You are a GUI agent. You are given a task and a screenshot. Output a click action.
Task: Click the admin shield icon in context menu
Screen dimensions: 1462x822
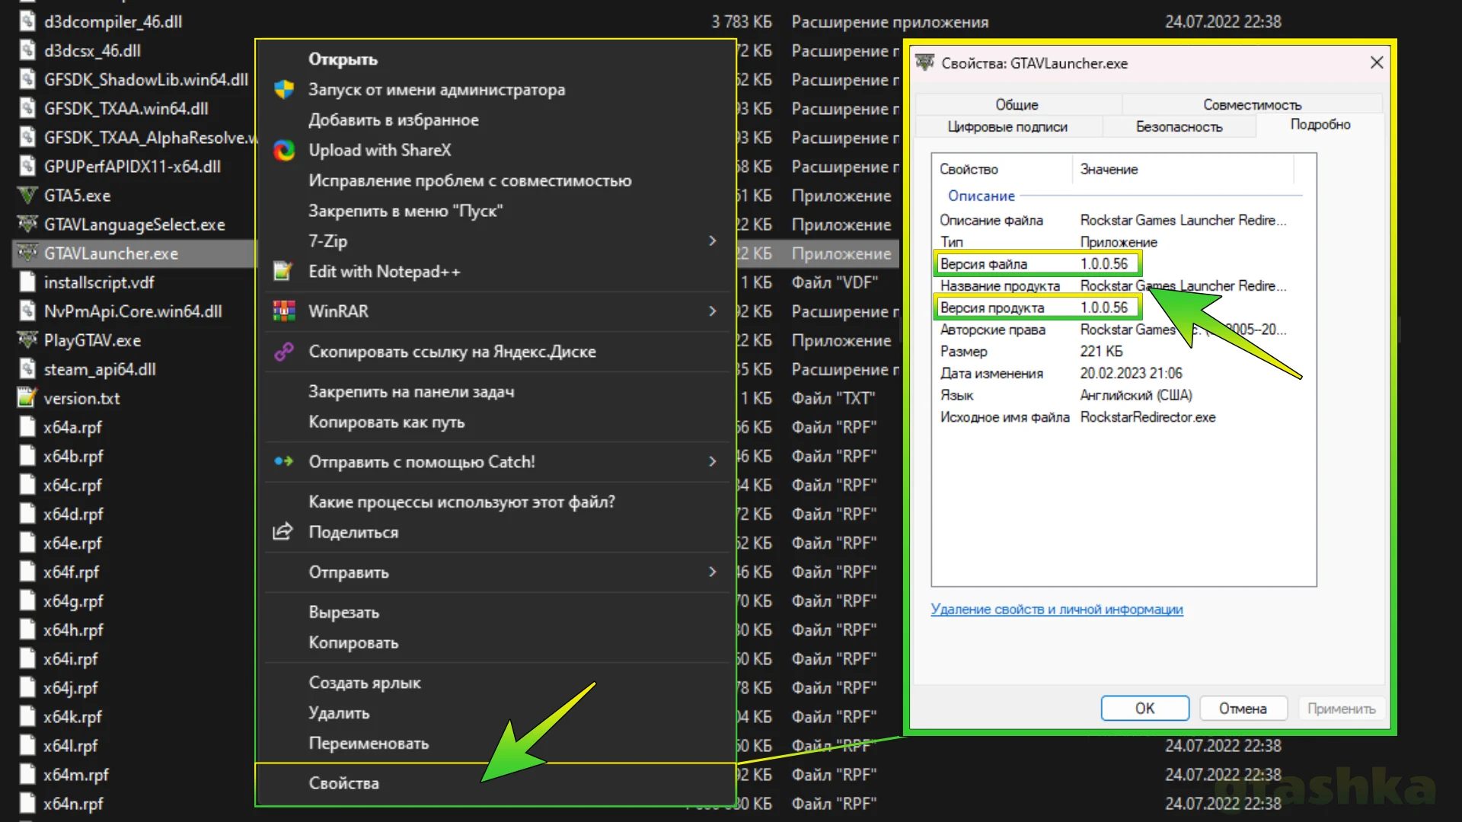(284, 90)
